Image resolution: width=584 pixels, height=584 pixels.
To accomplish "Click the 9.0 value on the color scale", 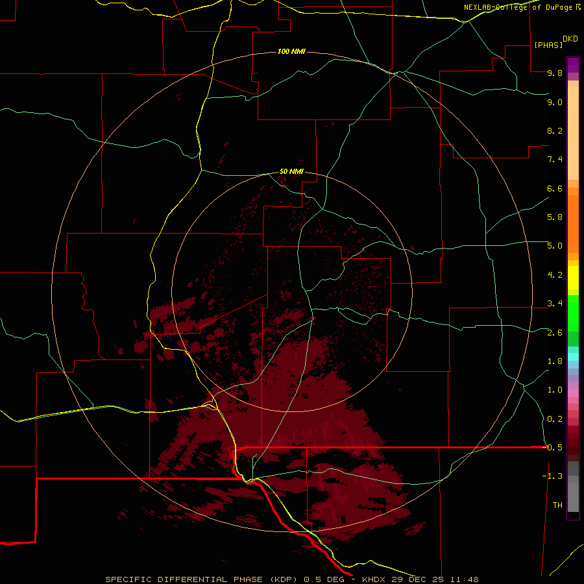I will click(555, 102).
